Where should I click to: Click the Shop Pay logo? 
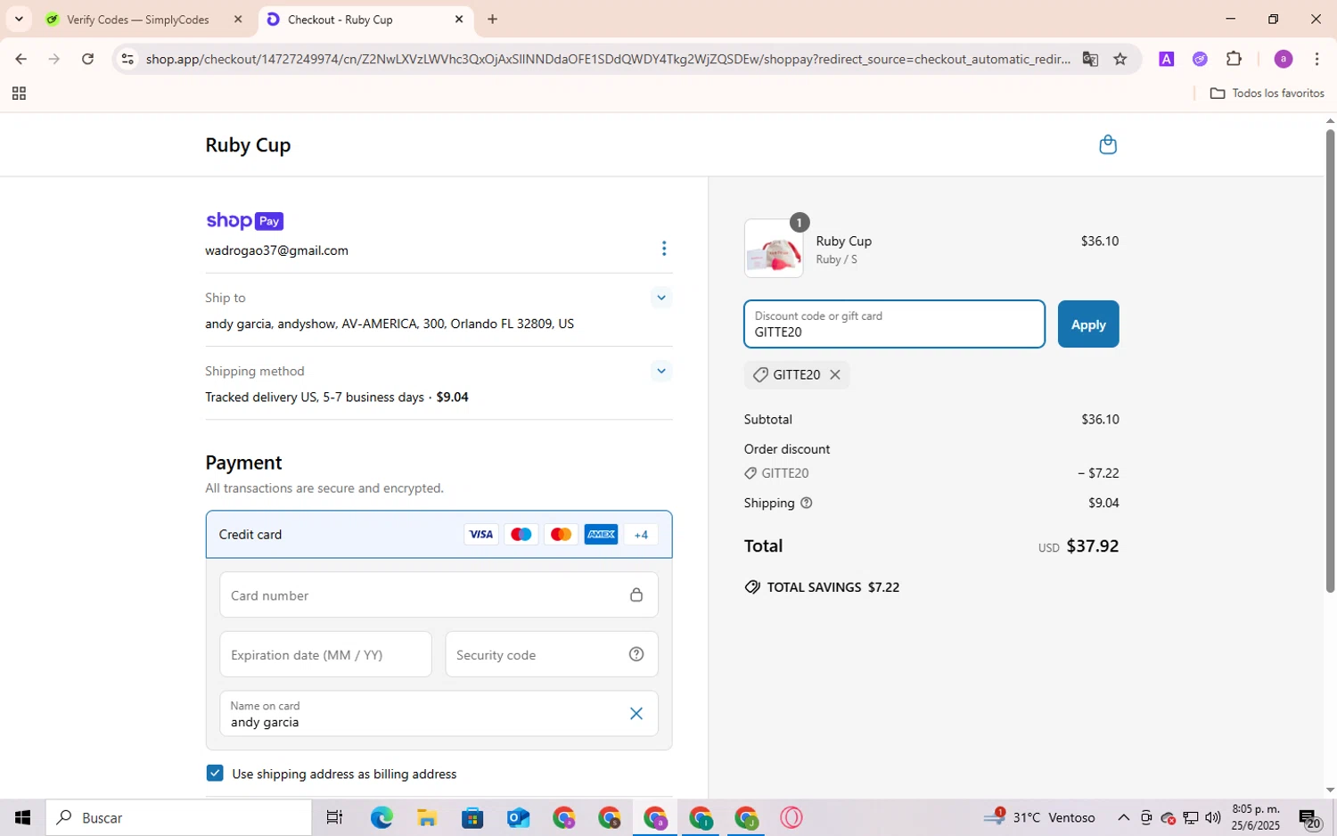point(244,221)
